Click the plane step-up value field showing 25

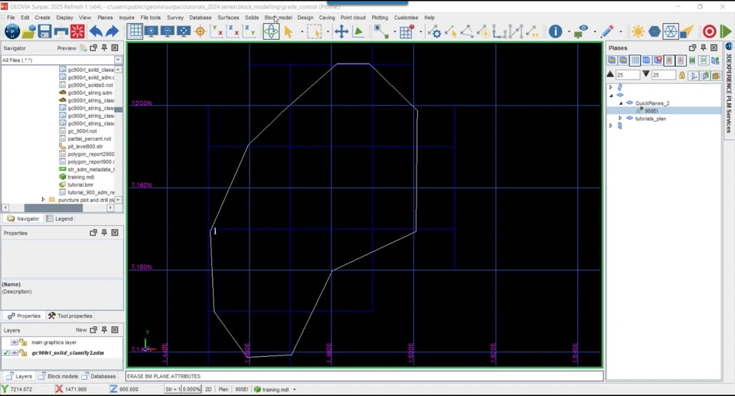pos(627,75)
